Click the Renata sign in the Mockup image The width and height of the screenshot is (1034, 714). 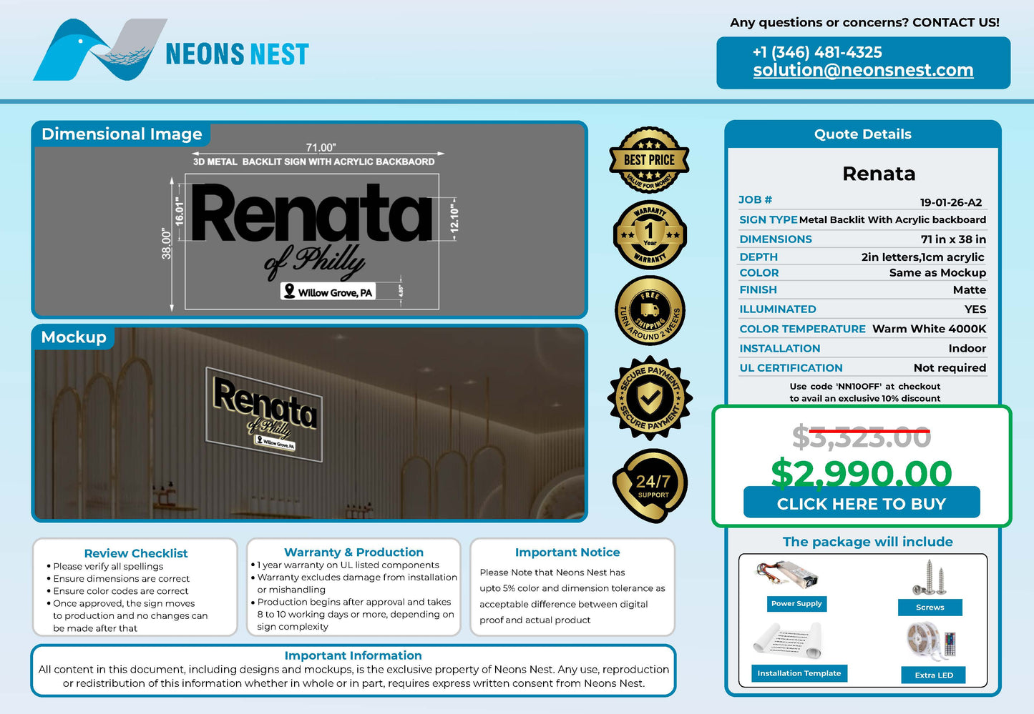tap(264, 413)
